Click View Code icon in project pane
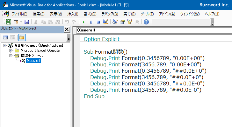232x127 pixels. click(5, 37)
